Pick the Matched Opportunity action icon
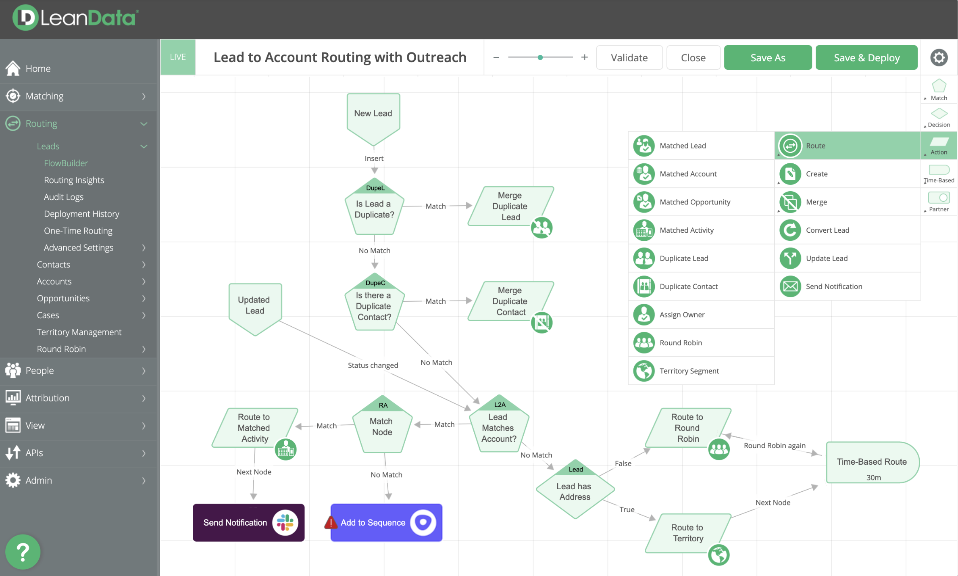The width and height of the screenshot is (958, 576). click(x=644, y=202)
